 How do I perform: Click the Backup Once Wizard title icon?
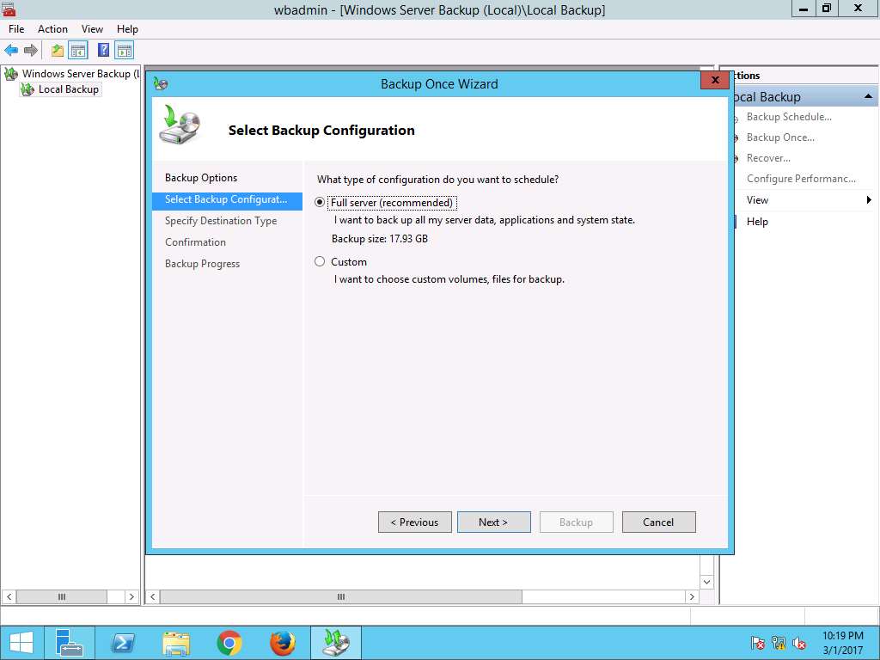161,84
